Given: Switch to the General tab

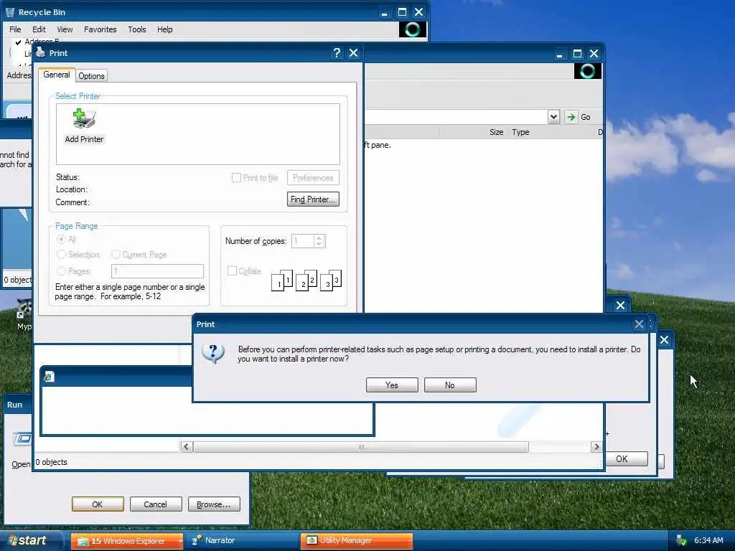Looking at the screenshot, I should click(56, 75).
